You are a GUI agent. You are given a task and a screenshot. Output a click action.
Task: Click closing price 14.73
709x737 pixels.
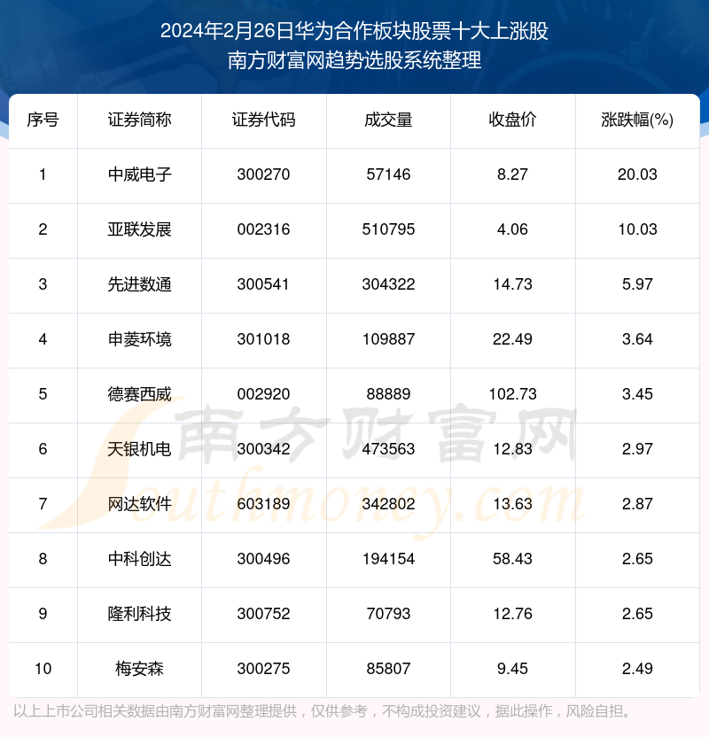tap(512, 284)
